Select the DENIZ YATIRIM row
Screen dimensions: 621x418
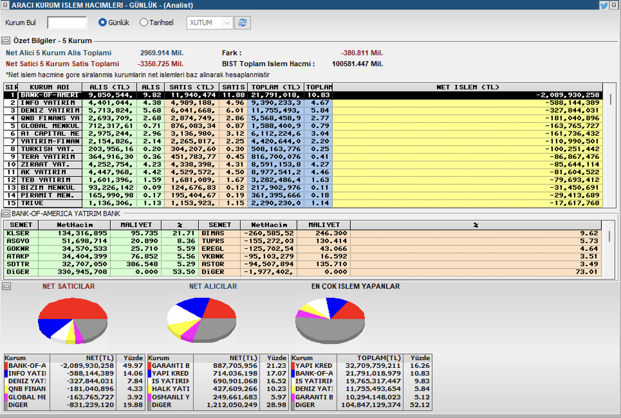point(303,111)
